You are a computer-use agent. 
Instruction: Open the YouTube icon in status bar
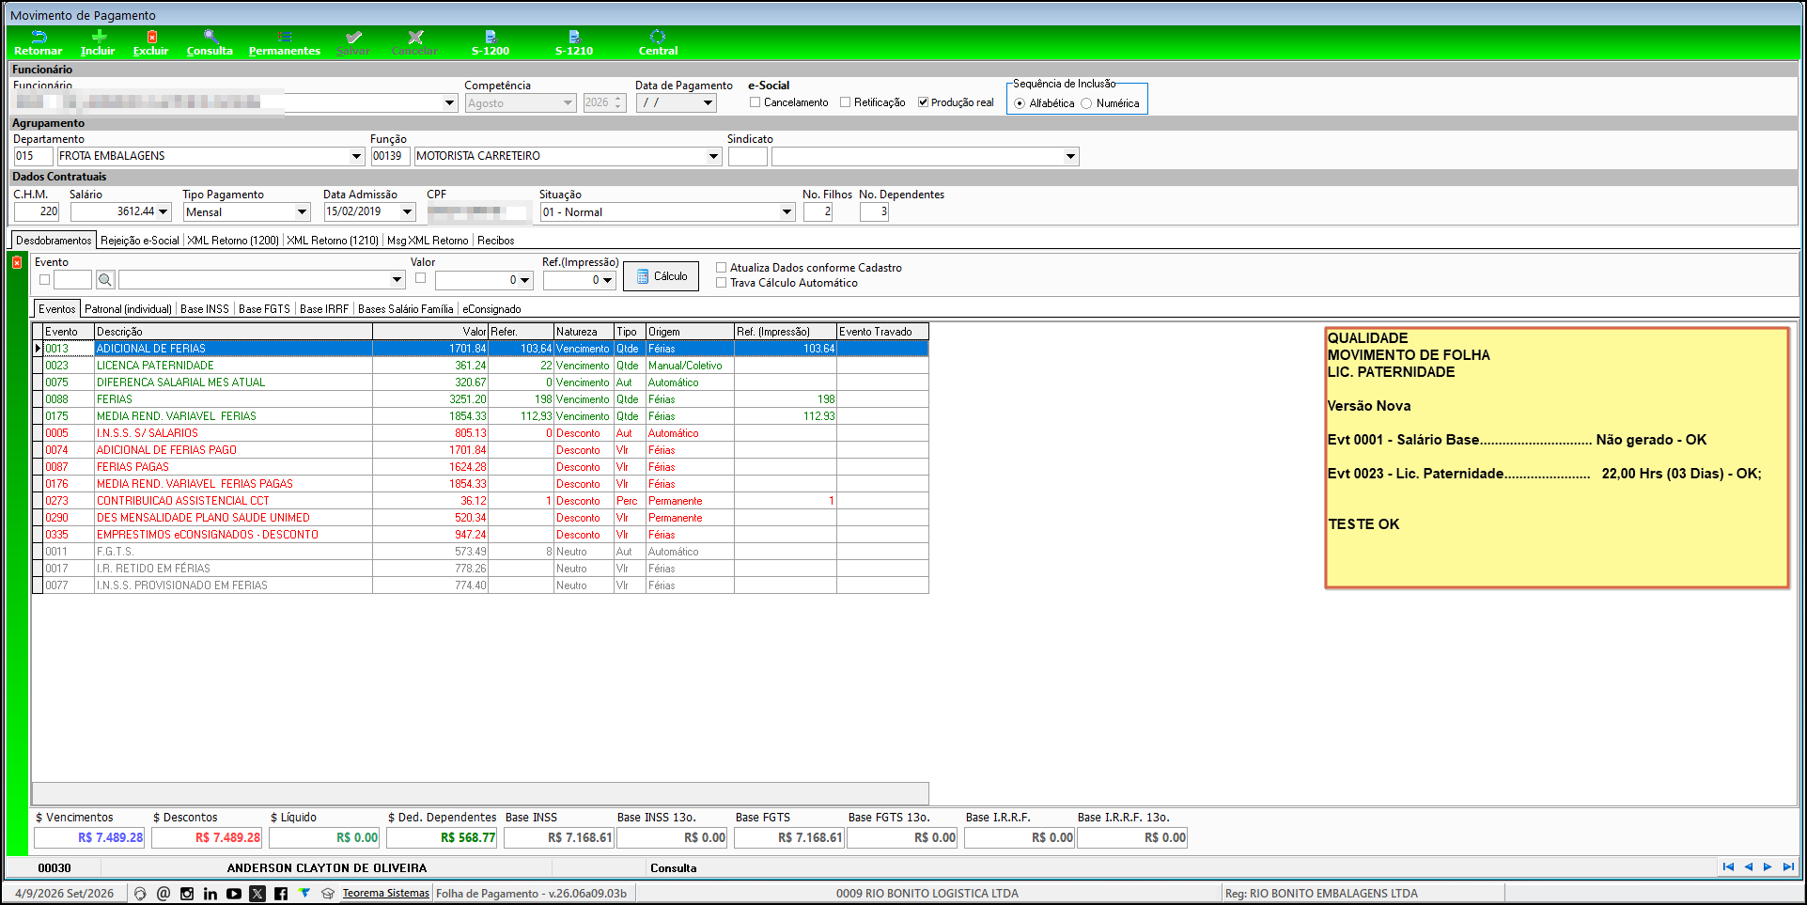point(234,894)
